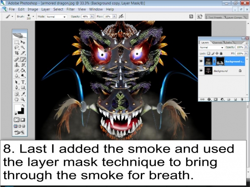Select the Zoom tool
Screen dimensions: 250x187
tap(23, 99)
